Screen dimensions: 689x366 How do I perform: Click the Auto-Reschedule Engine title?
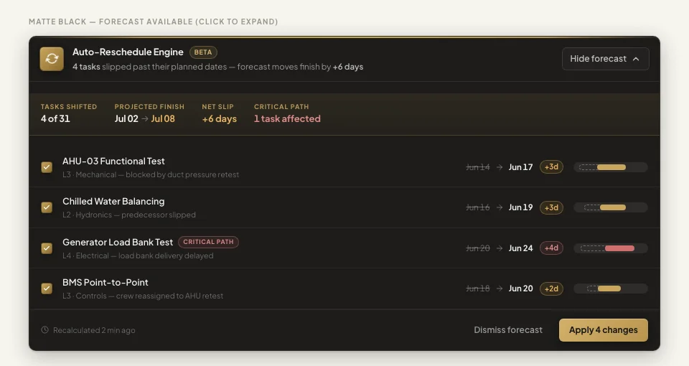(128, 52)
